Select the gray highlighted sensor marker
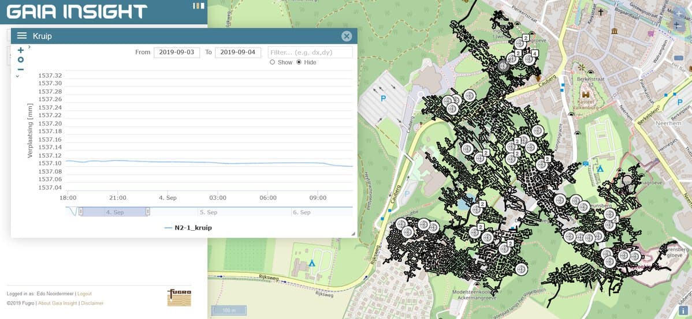The height and width of the screenshot is (319, 692). pyautogui.click(x=503, y=66)
